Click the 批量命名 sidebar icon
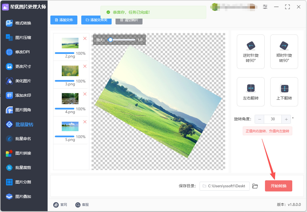The image size is (307, 212). [9, 139]
